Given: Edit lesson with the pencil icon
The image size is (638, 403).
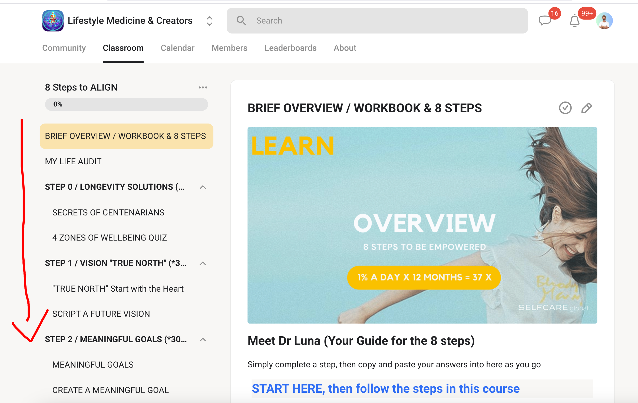Looking at the screenshot, I should [x=586, y=108].
